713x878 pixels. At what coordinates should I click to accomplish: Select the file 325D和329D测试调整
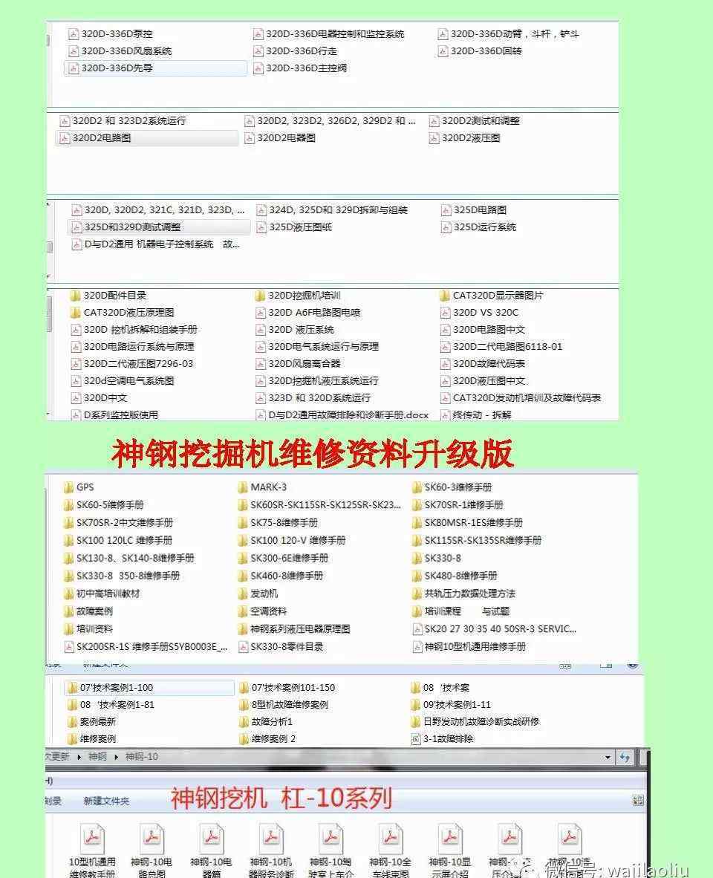[x=133, y=227]
